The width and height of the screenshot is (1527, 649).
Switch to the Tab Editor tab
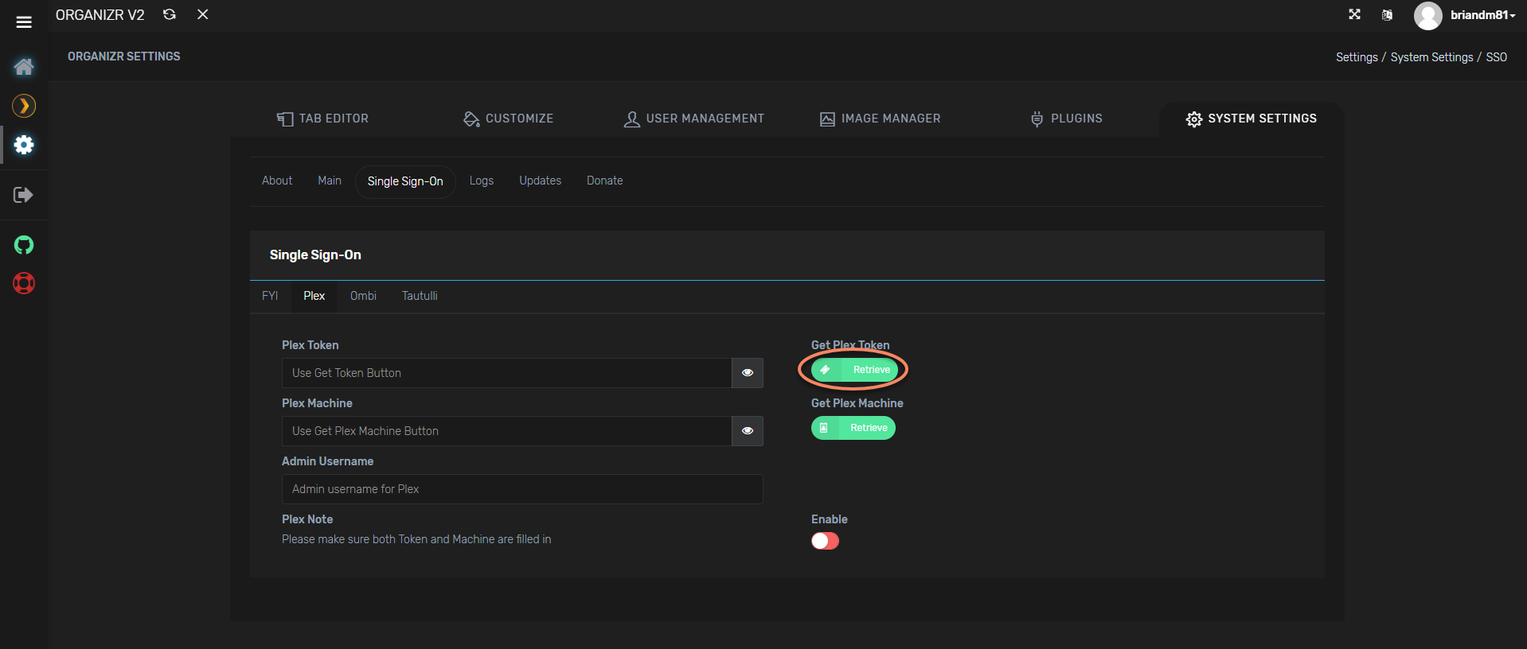pyautogui.click(x=322, y=119)
